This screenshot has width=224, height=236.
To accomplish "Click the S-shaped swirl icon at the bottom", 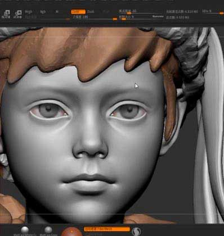I will [x=136, y=232].
